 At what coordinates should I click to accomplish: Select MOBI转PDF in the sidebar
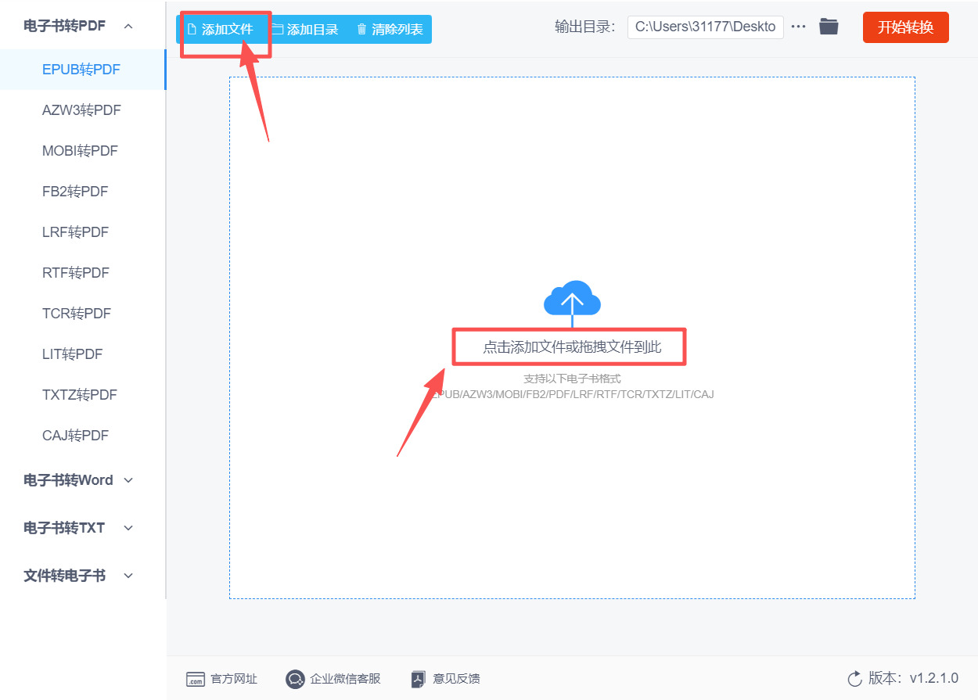click(x=82, y=151)
